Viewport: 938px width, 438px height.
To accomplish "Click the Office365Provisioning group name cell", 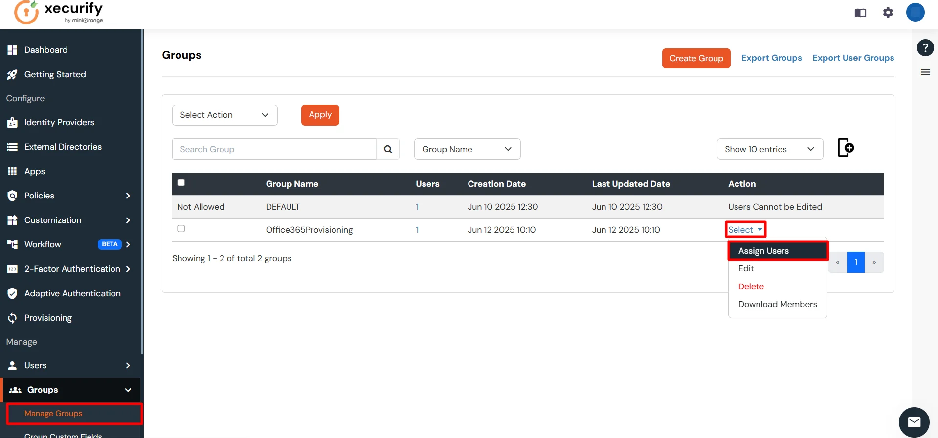I will click(309, 230).
